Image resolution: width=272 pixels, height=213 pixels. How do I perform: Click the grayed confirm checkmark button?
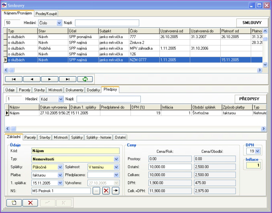pyautogui.click(x=48, y=203)
